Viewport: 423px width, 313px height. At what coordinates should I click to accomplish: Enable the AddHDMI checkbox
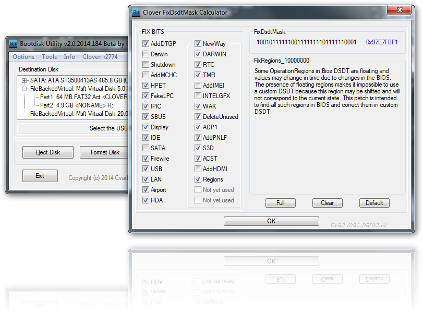point(198,169)
